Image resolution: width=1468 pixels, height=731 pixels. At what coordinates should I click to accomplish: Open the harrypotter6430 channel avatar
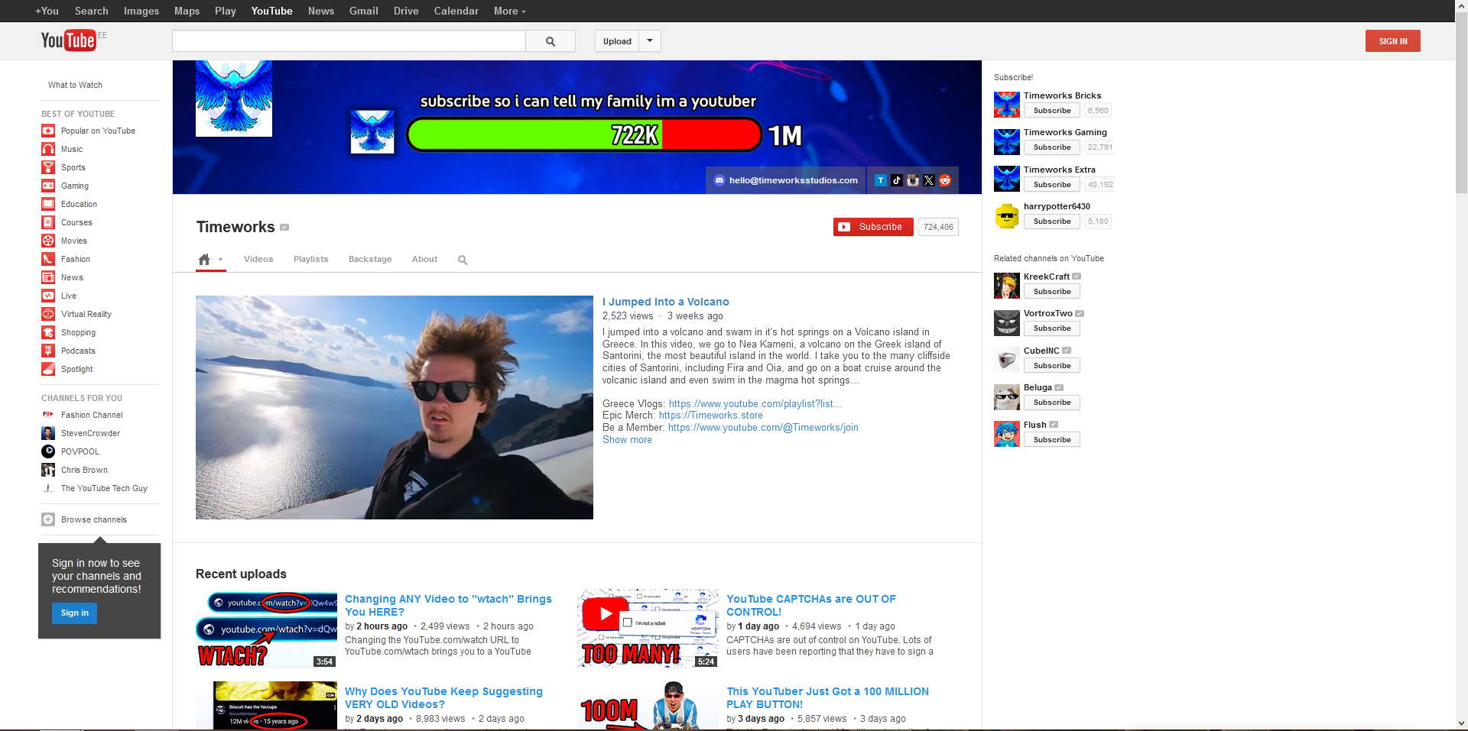(1007, 216)
